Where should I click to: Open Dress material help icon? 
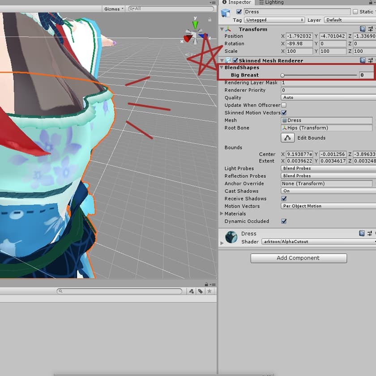[x=362, y=234]
